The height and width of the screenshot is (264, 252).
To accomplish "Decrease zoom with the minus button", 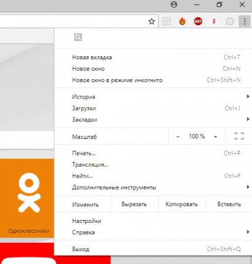I will pyautogui.click(x=178, y=137).
